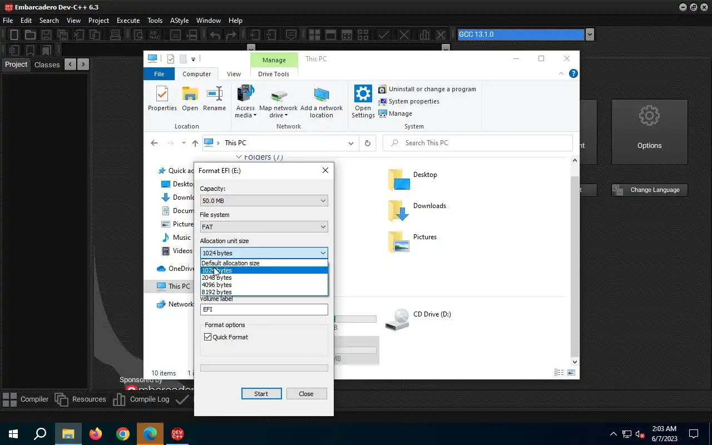The width and height of the screenshot is (712, 445).
Task: Open the File system dropdown showing FAT
Action: point(264,227)
